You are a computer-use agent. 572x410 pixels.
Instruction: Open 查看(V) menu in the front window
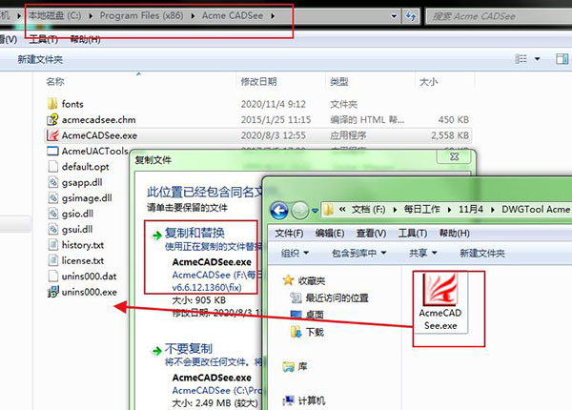(x=371, y=233)
